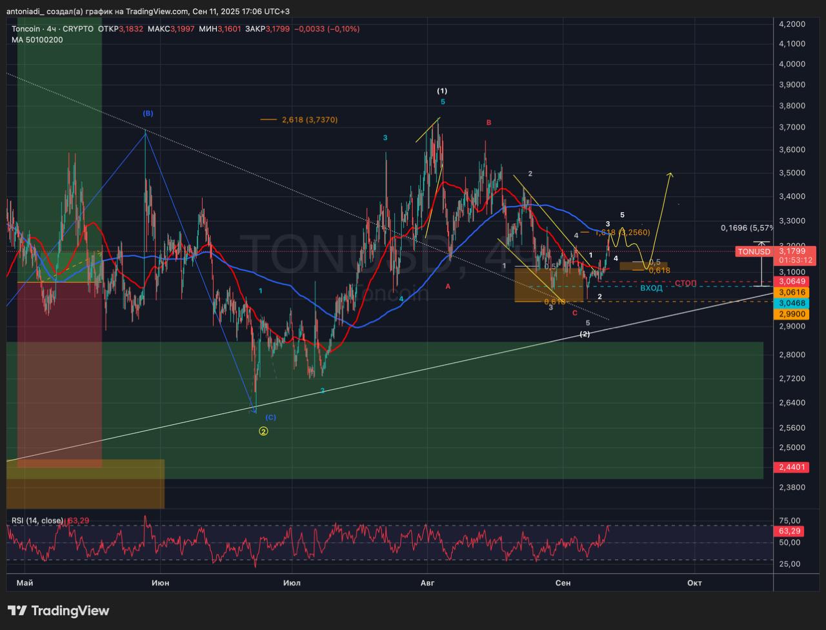Image resolution: width=826 pixels, height=630 pixels.
Task: Click the МАКС 3,1997 high value
Action: coord(170,29)
